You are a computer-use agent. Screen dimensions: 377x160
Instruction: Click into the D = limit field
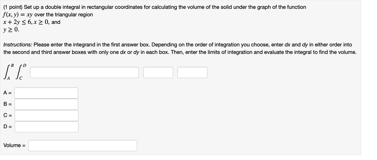pyautogui.click(x=46, y=127)
